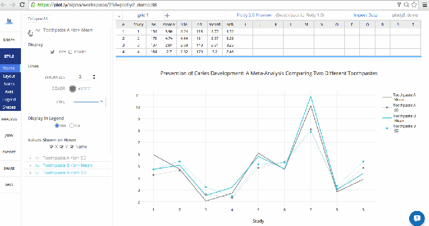Image resolution: width=429 pixels, height=226 pixels.
Task: Click the SAVE sidebar item
Action: [9, 184]
